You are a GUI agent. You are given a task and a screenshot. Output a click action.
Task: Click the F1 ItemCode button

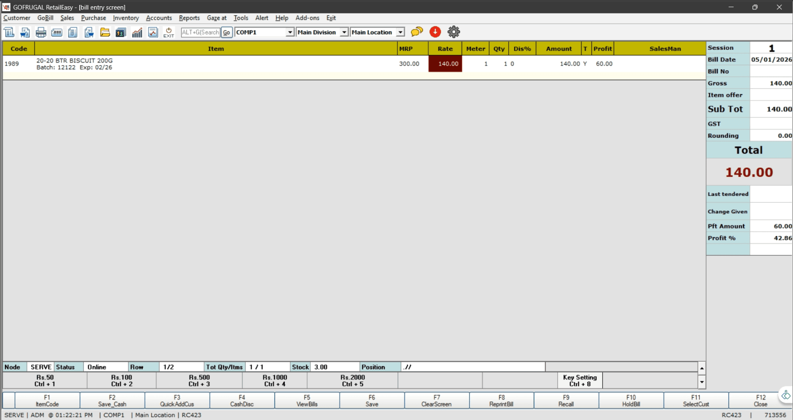pyautogui.click(x=47, y=401)
